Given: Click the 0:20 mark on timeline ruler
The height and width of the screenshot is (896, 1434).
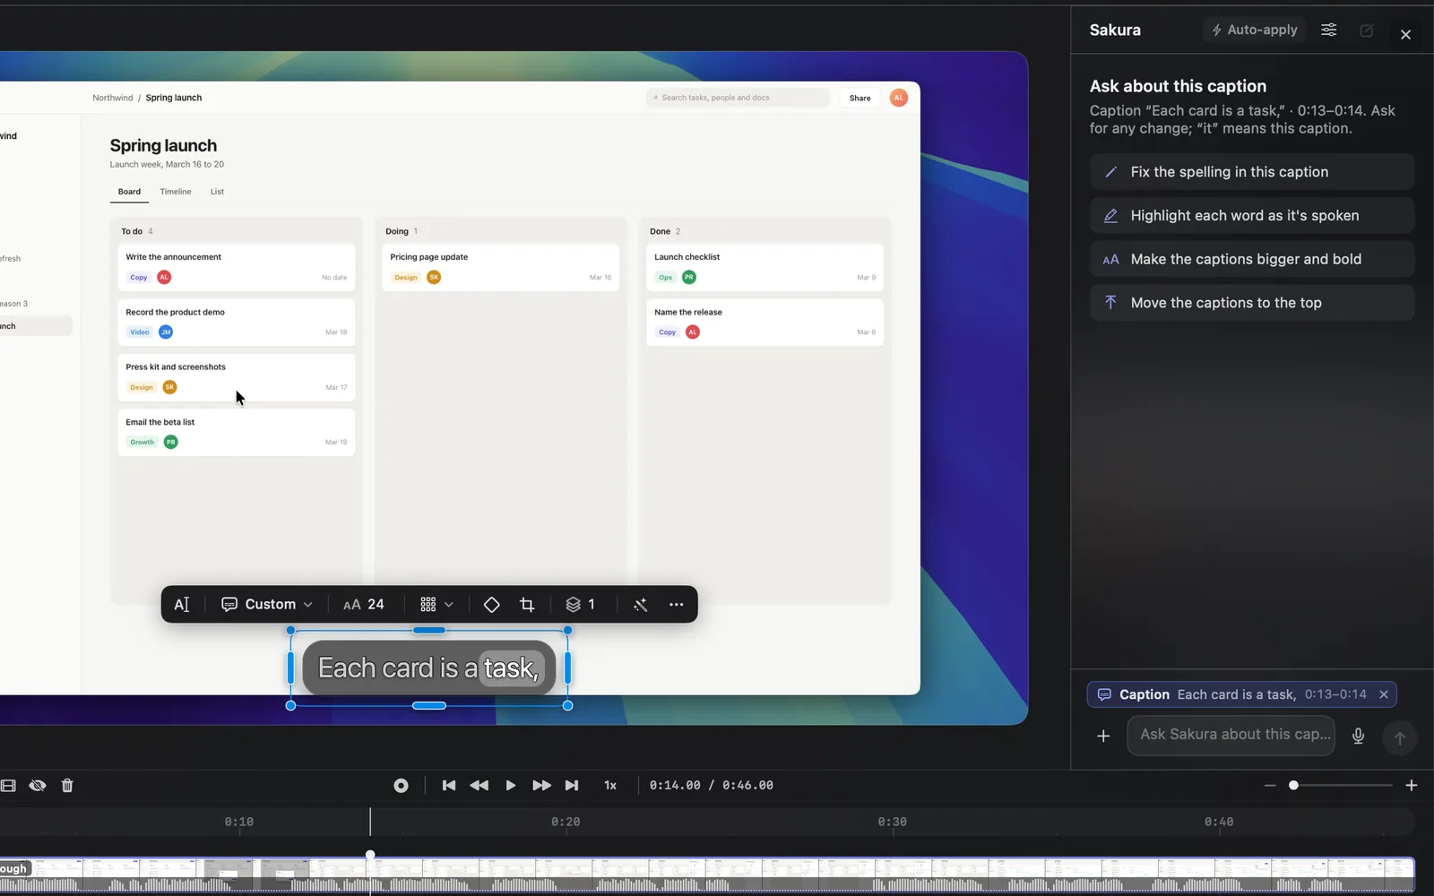Looking at the screenshot, I should point(566,822).
